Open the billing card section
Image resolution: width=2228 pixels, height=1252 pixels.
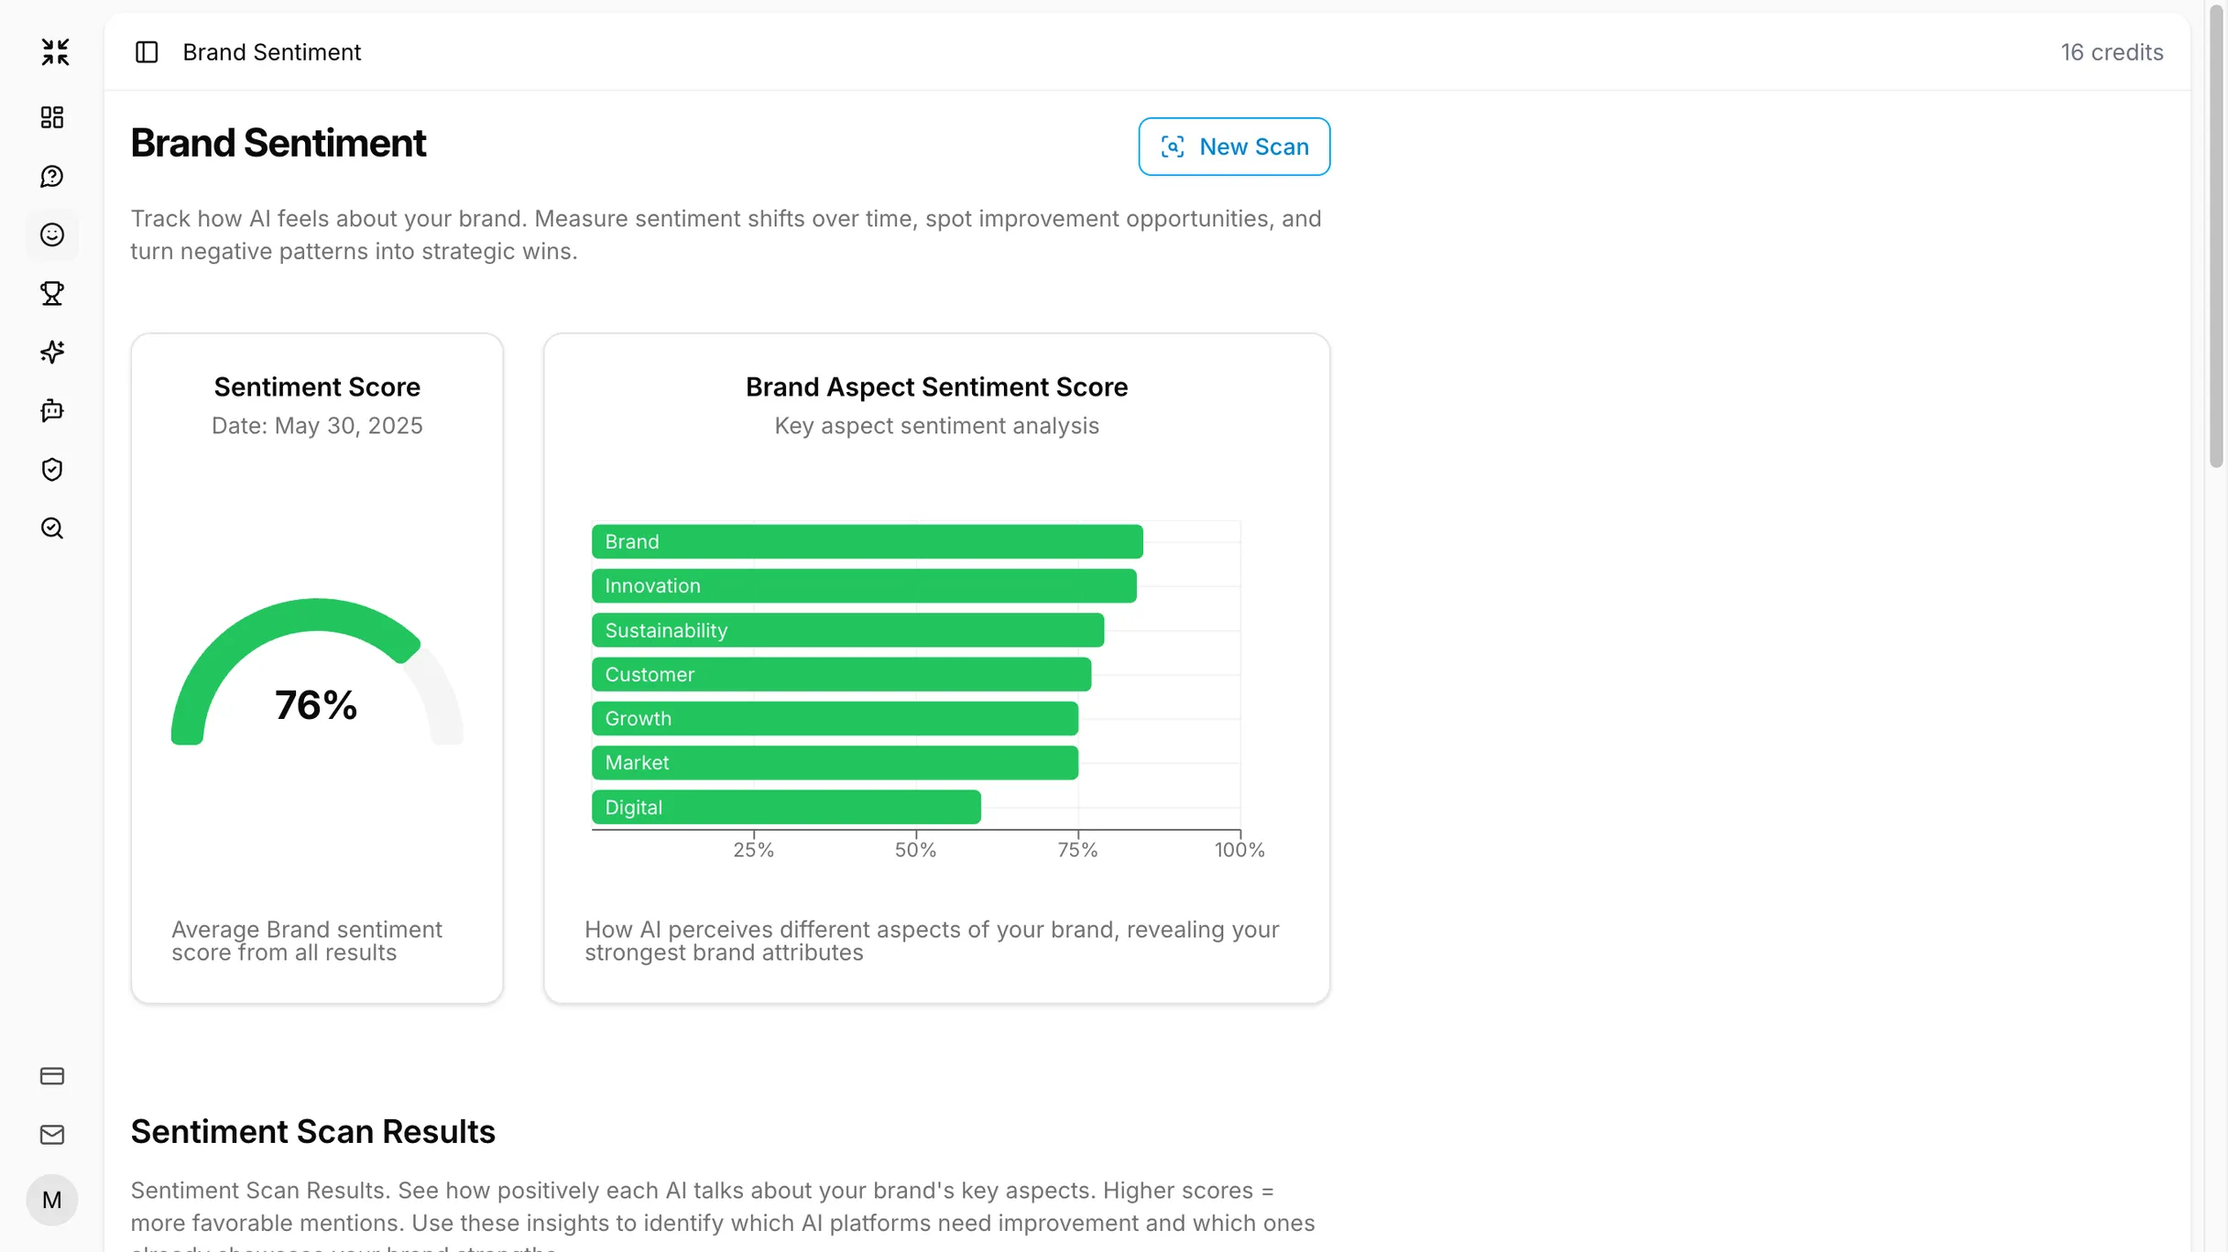tap(52, 1076)
